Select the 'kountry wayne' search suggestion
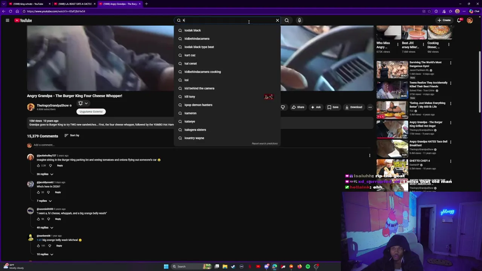 pyautogui.click(x=227, y=138)
